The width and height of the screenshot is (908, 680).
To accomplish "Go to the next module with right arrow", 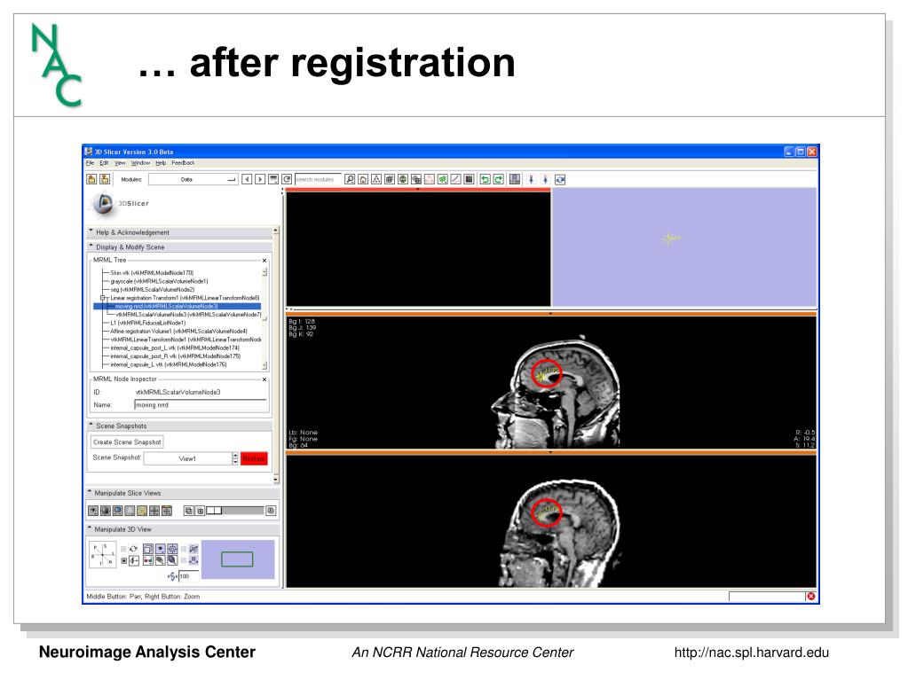I will tap(260, 179).
